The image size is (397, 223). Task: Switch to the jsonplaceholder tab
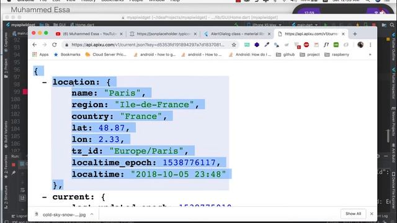click(163, 33)
